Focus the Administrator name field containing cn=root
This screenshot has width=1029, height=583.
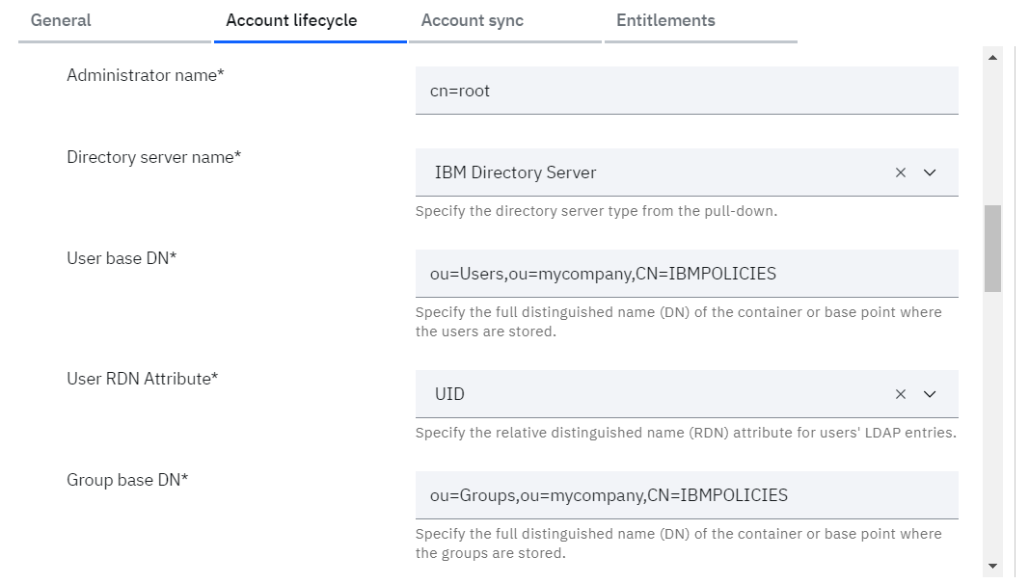tap(687, 91)
